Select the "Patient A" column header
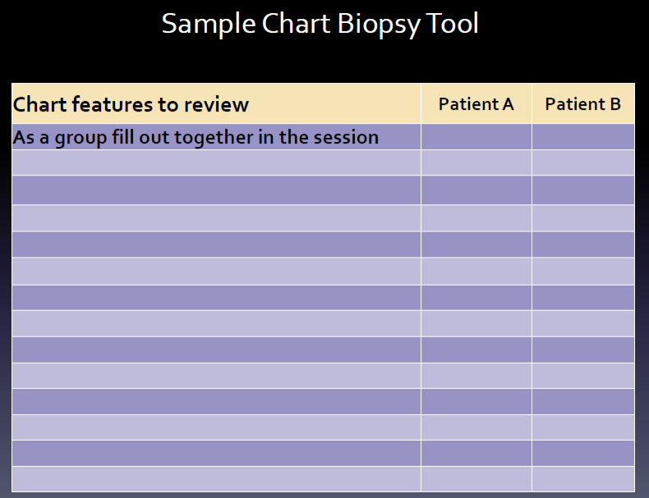The width and height of the screenshot is (649, 498). click(x=476, y=103)
